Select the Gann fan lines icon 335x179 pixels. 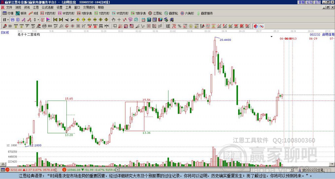point(120,26)
